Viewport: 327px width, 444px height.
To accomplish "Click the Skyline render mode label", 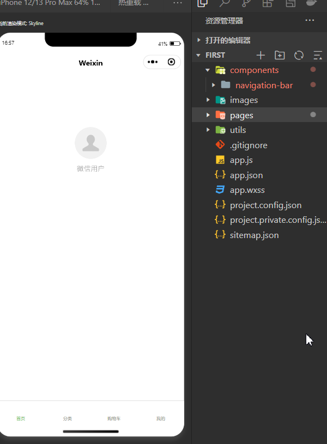I will coord(22,23).
